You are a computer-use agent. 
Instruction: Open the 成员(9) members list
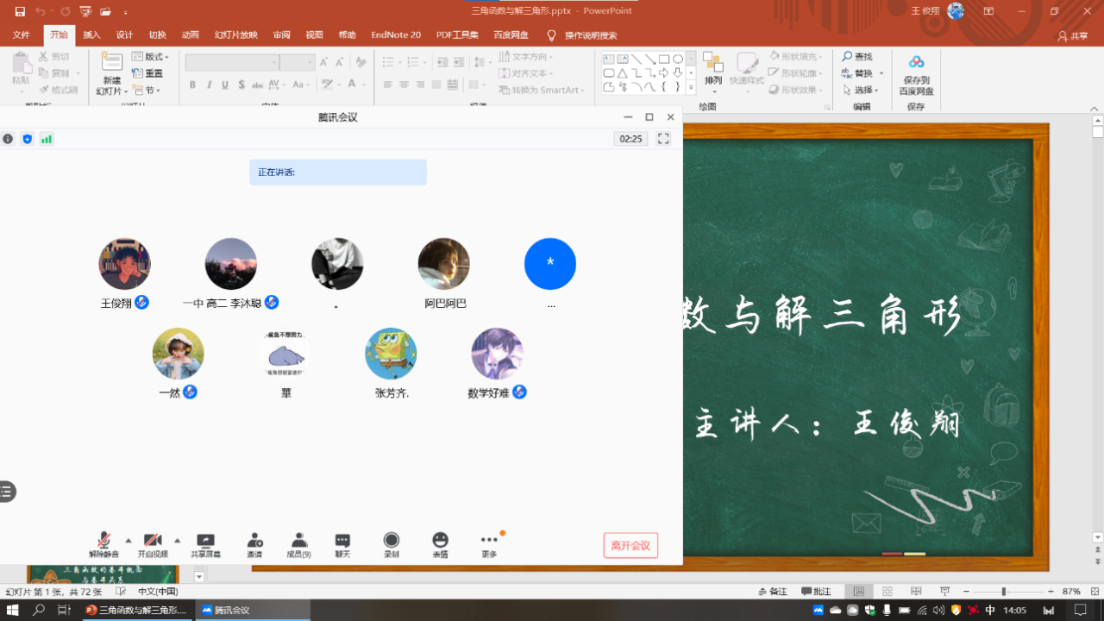tap(298, 542)
